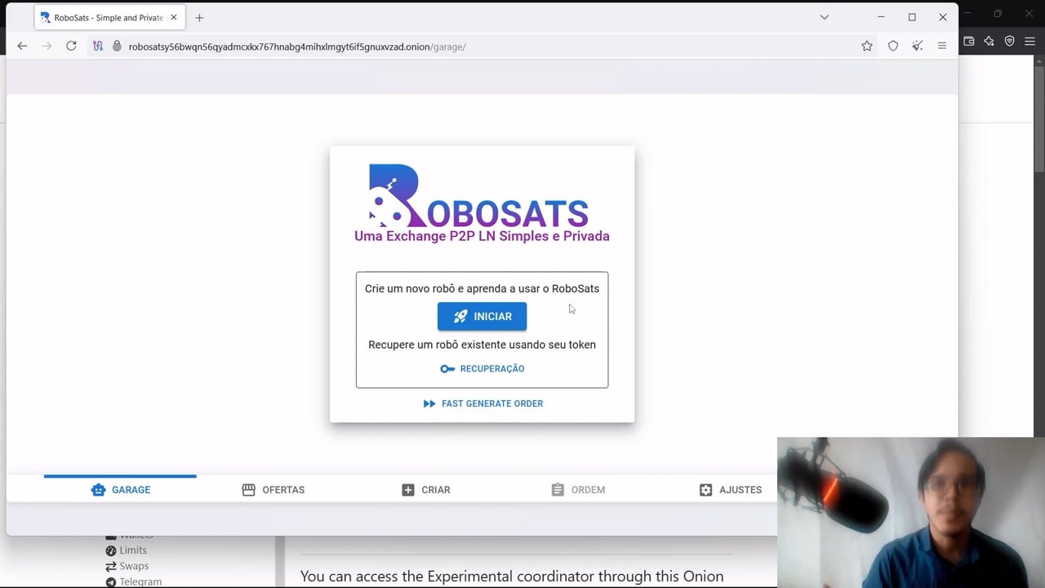Click the sparkle AI icon in background browser
The image size is (1045, 588).
point(989,41)
